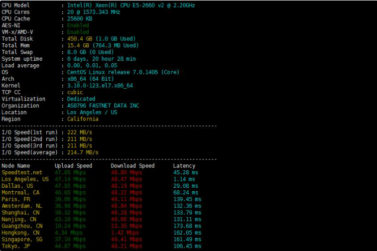Click the I/O Speed average 214.7 MB/s
This screenshot has width=377, height=251.
pos(83,152)
